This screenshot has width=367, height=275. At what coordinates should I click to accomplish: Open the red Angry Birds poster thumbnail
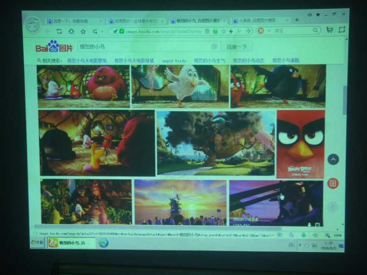[x=301, y=144]
